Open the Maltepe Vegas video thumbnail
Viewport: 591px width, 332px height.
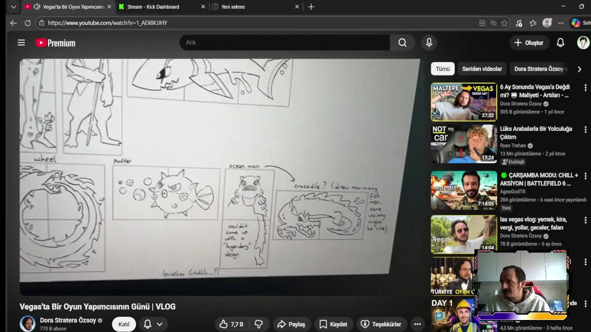[464, 102]
